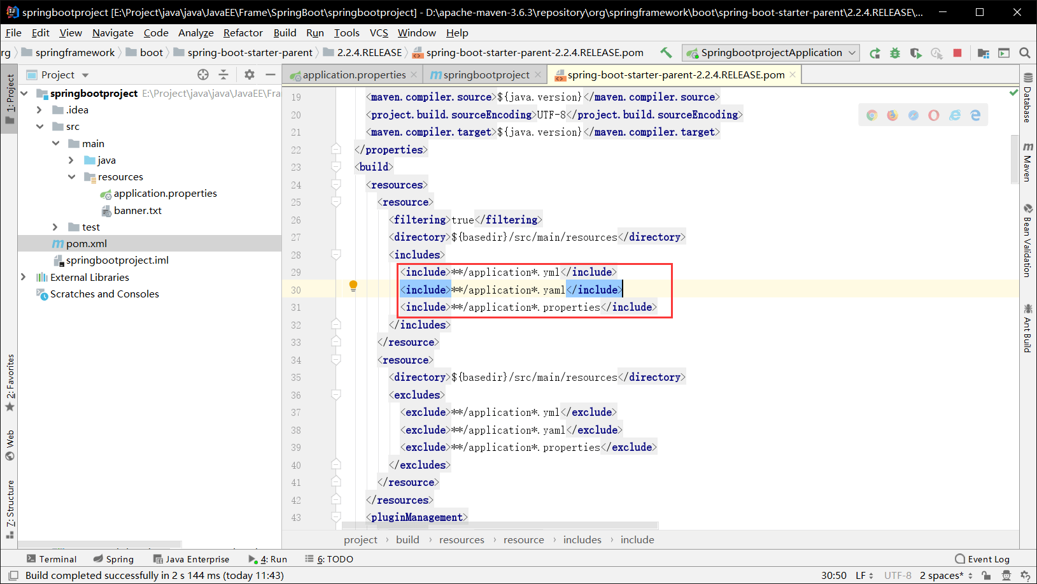Open in Edge browser icon
The image size is (1037, 584).
(x=975, y=115)
